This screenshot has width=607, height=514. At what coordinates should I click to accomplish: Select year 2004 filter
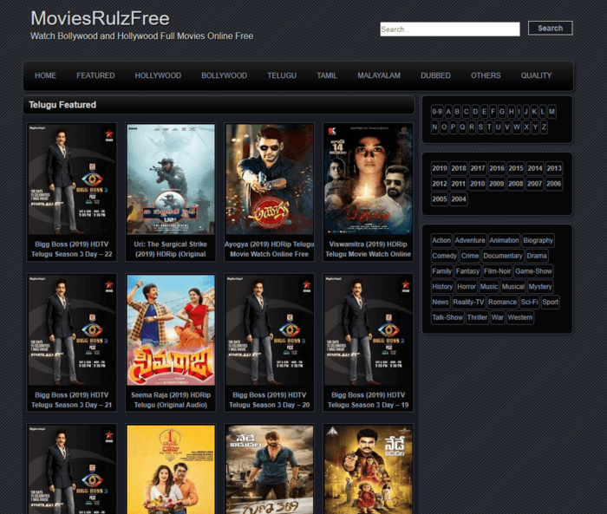[459, 199]
